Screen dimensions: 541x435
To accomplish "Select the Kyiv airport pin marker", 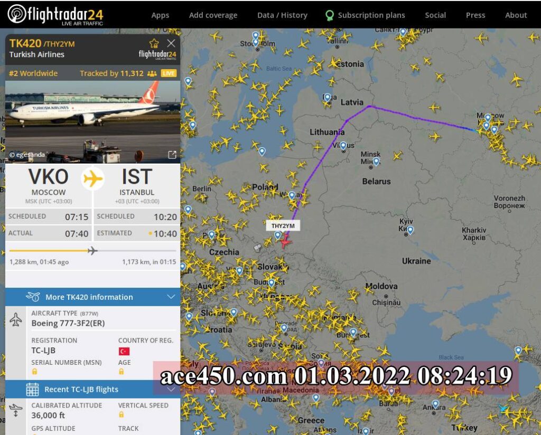I will pyautogui.click(x=410, y=230).
